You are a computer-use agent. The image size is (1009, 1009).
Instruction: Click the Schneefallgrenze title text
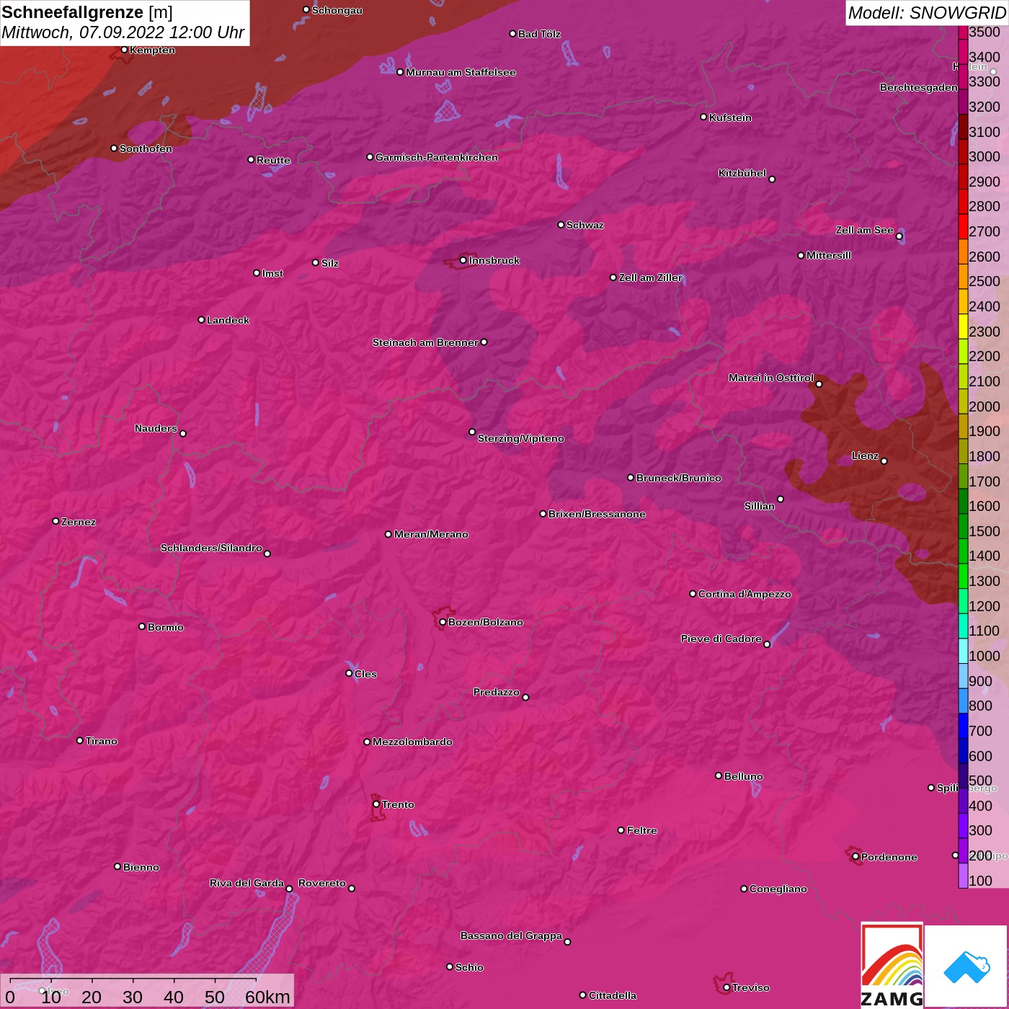coord(72,12)
